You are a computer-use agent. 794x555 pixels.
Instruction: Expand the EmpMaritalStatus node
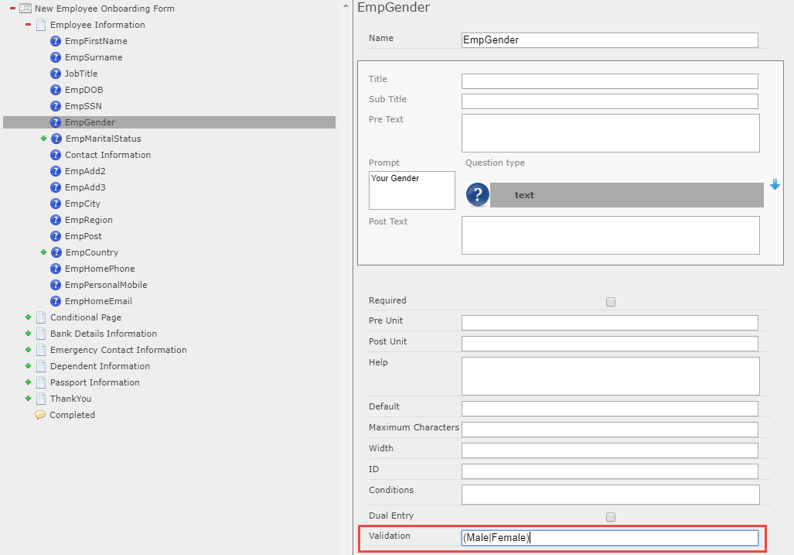[x=44, y=139]
